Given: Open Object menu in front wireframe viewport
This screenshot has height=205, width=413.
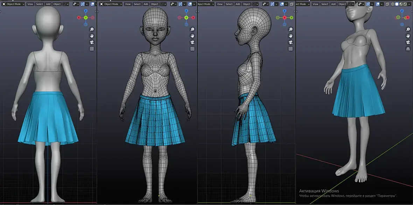Looking at the screenshot, I should click(155, 4).
